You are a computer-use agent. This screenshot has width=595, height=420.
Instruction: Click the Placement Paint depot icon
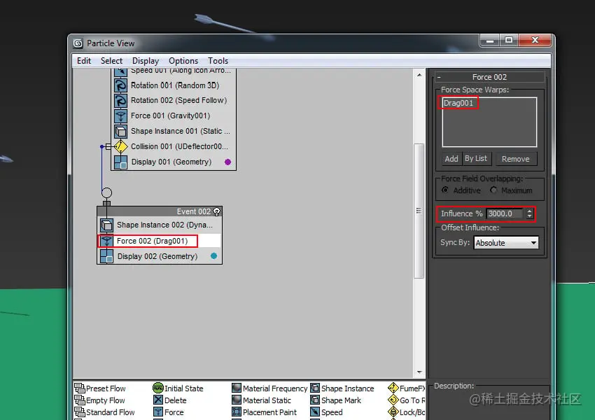(237, 412)
